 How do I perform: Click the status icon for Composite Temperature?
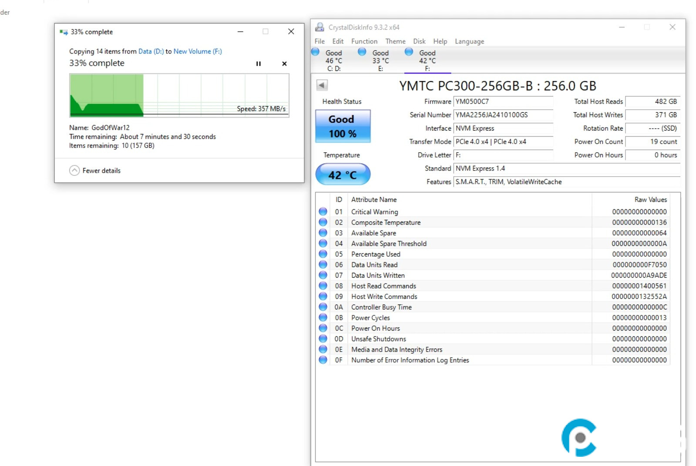click(323, 222)
